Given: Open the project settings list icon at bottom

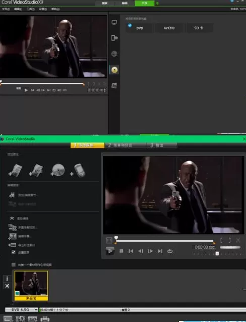Looking at the screenshot, I should (8, 318).
